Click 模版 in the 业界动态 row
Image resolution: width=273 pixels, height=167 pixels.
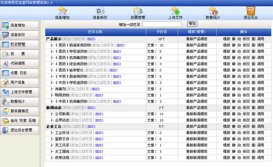tap(227, 121)
